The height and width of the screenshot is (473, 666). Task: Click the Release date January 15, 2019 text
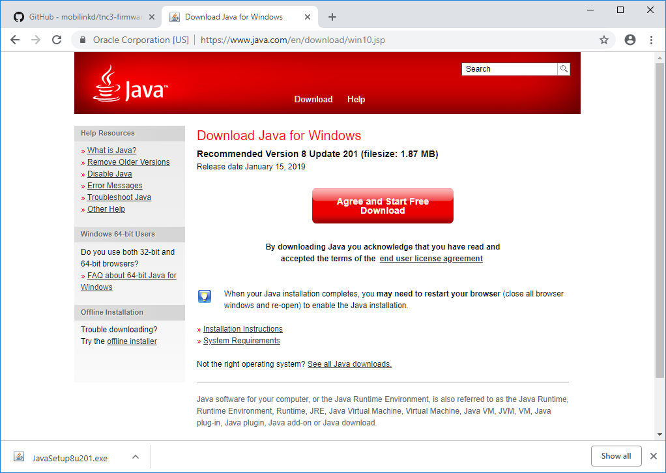(251, 167)
